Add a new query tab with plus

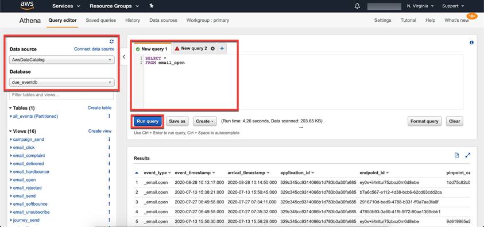point(222,48)
